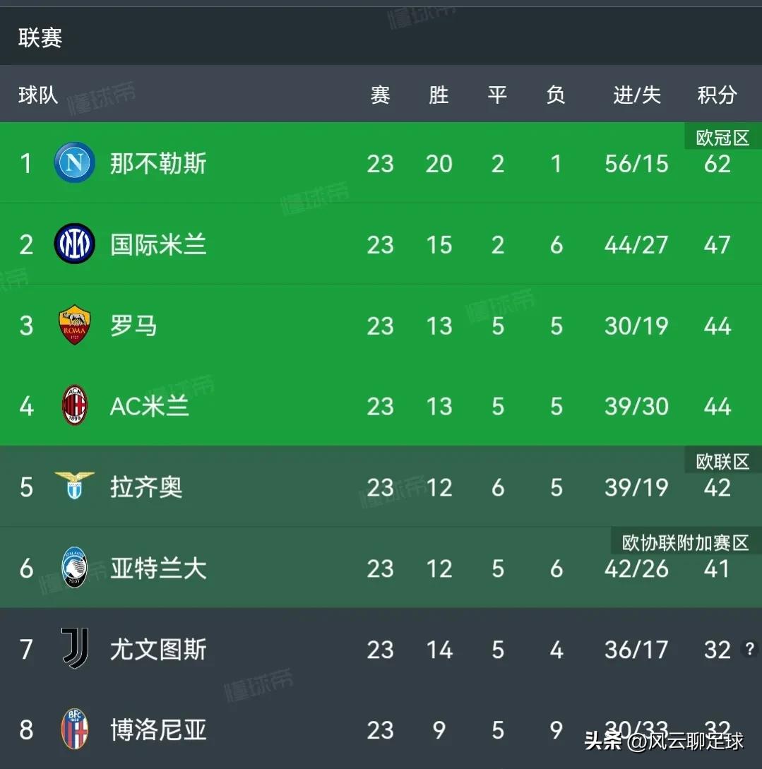Click the Bologna club crest
Screen dimensions: 762x769
tap(74, 731)
